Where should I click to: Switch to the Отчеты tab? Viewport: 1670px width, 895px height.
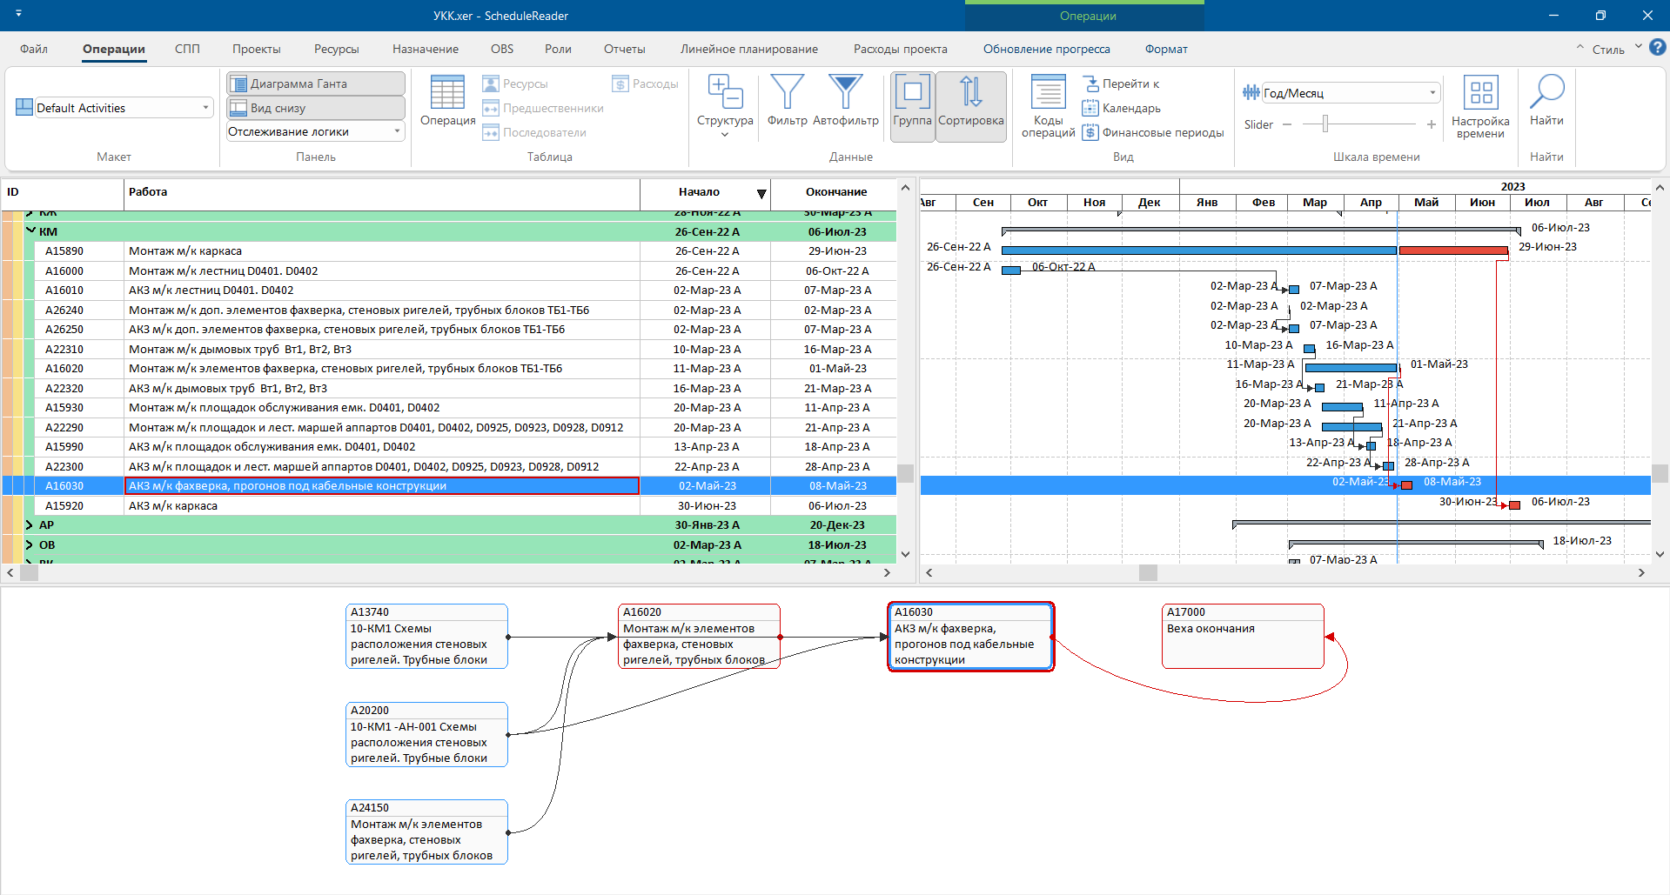(625, 49)
